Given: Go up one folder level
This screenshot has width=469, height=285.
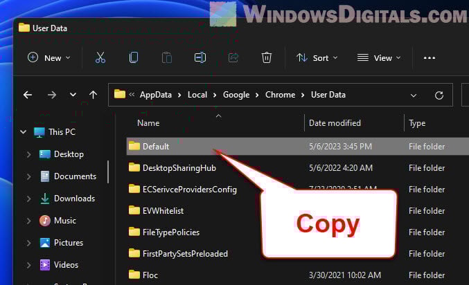Looking at the screenshot, I should coord(93,95).
